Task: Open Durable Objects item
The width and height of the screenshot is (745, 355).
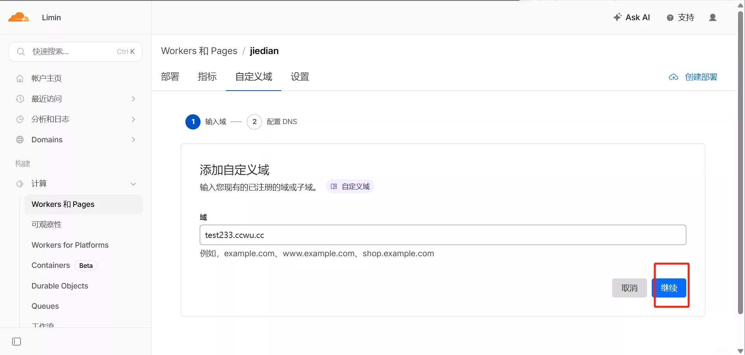Action: pos(60,286)
